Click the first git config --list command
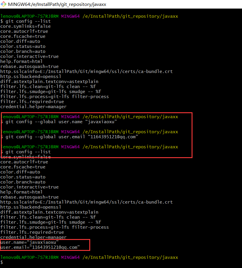The width and height of the screenshot is (242, 268). (28, 21)
